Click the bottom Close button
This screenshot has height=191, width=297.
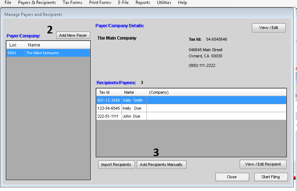(232, 177)
